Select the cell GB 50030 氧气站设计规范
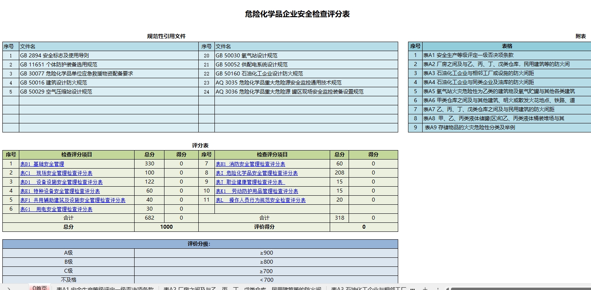The height and width of the screenshot is (290, 591). click(306, 55)
